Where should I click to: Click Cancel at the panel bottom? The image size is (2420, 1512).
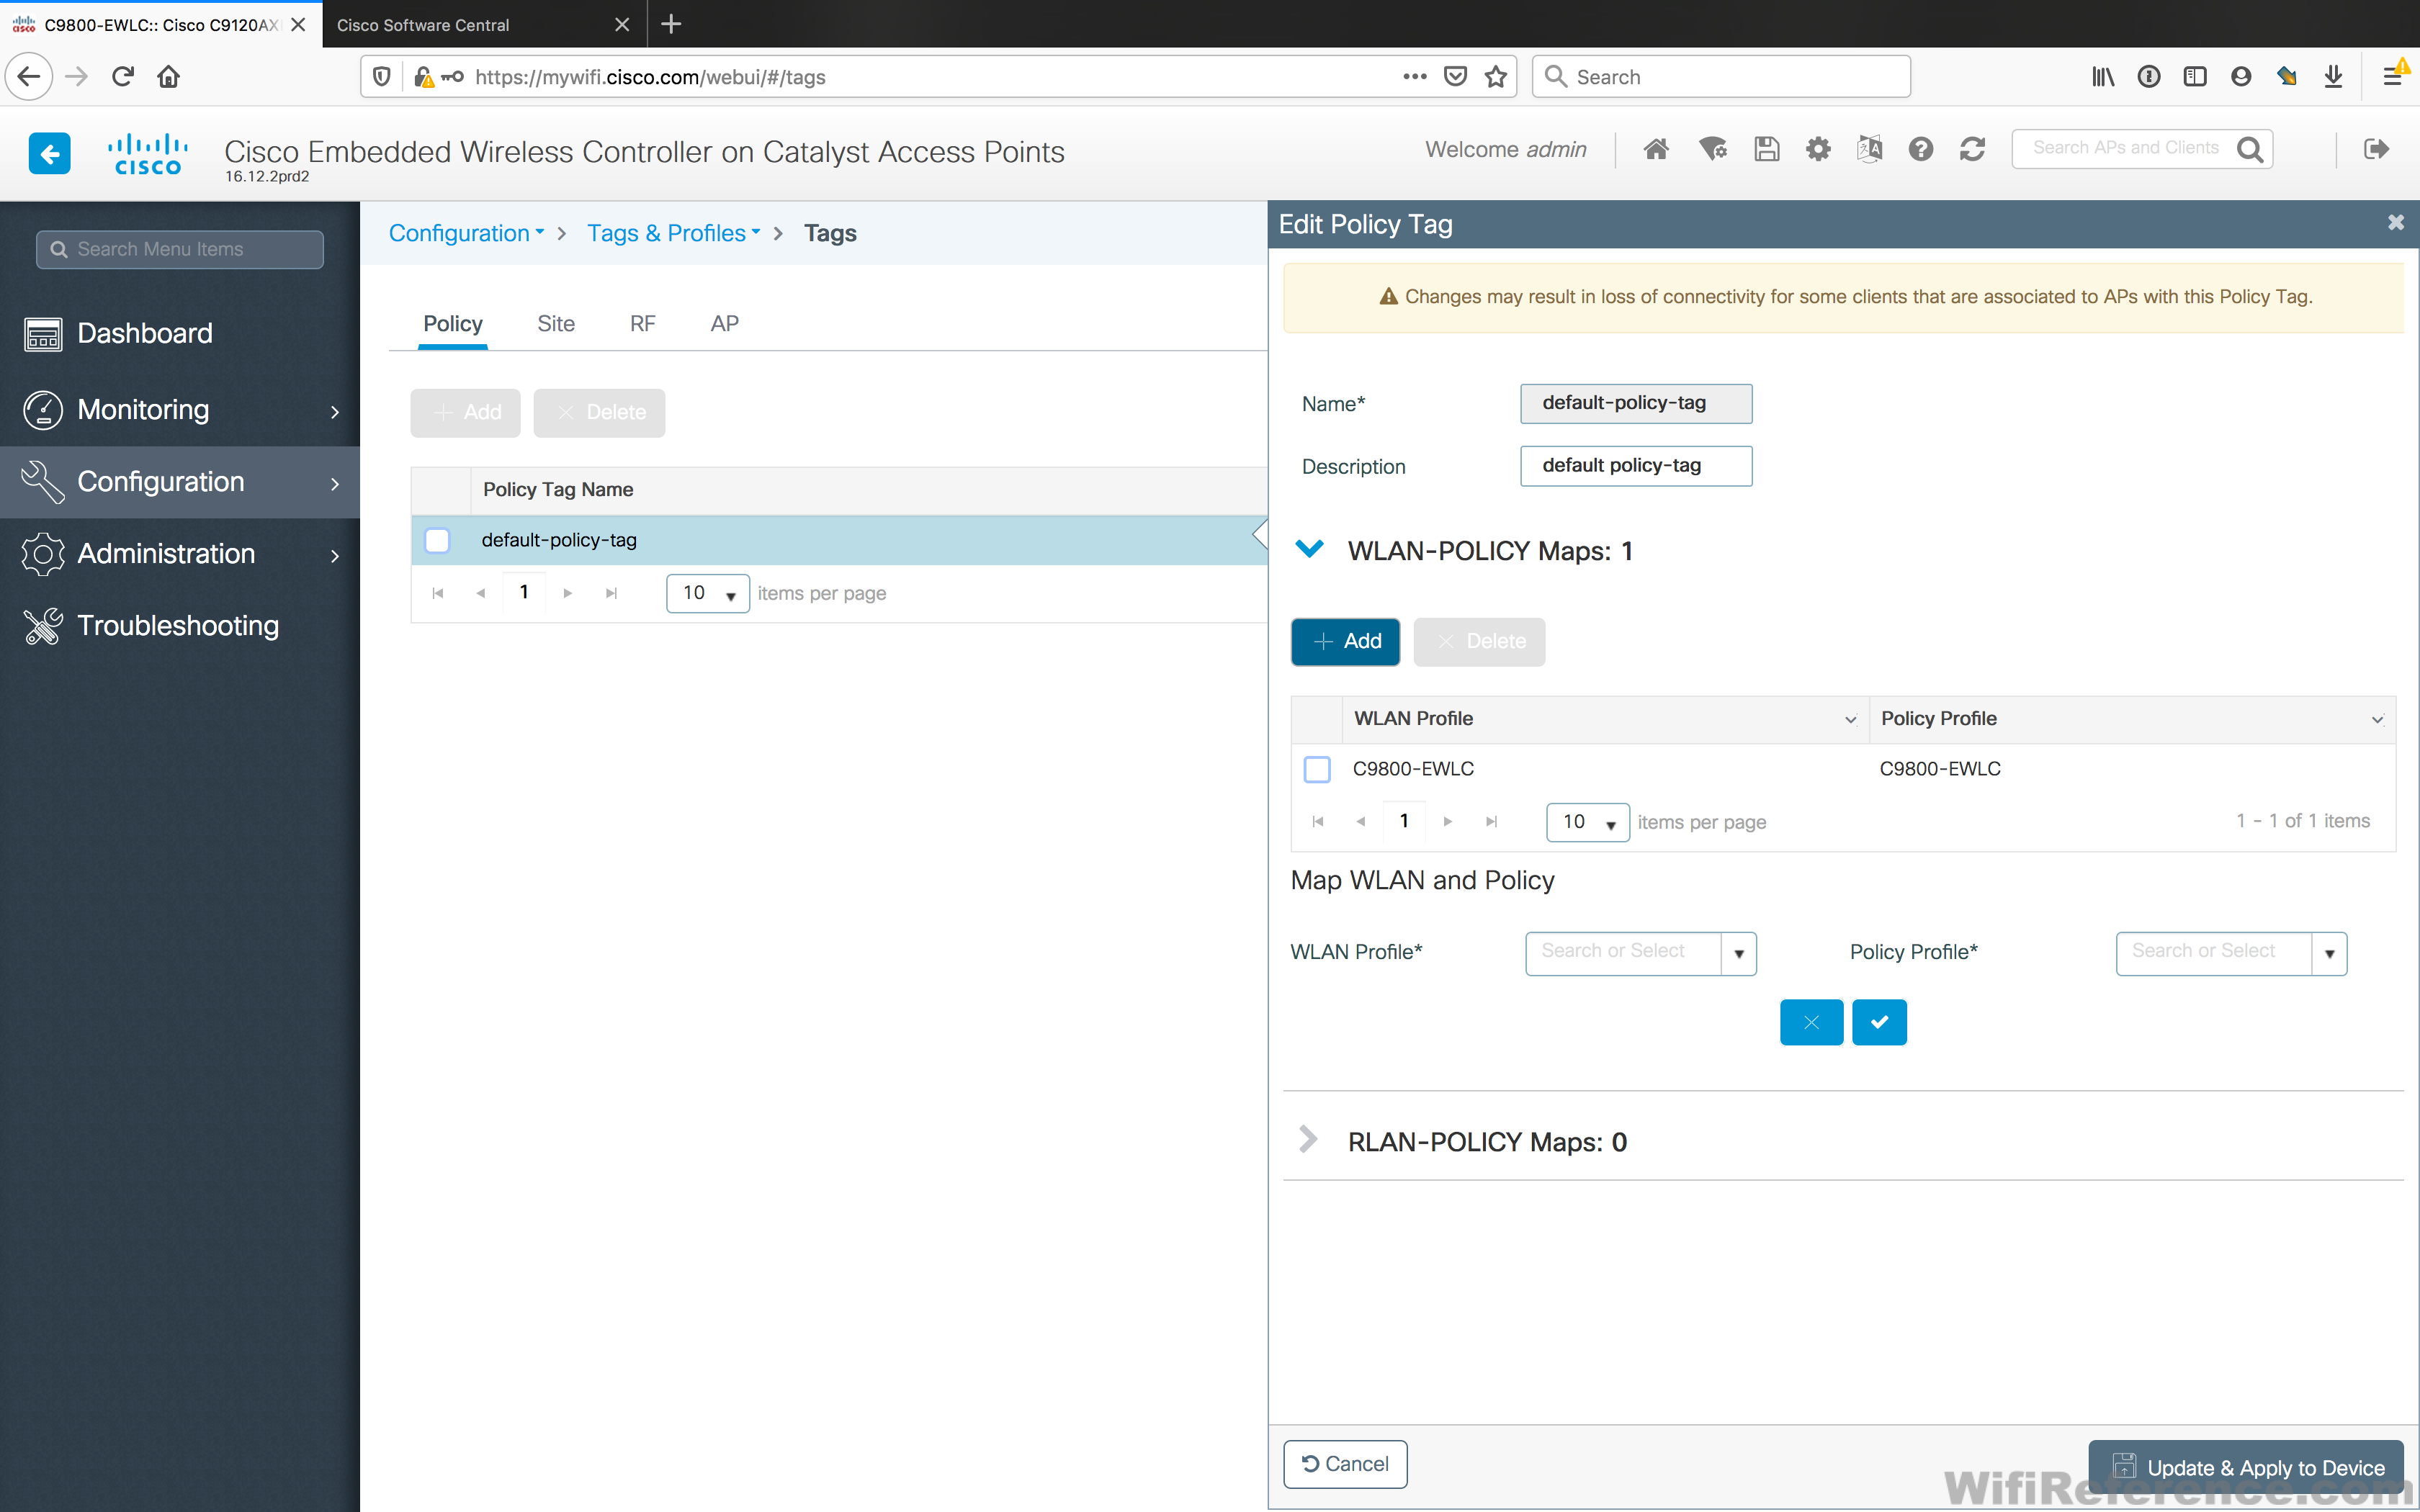(x=1345, y=1464)
